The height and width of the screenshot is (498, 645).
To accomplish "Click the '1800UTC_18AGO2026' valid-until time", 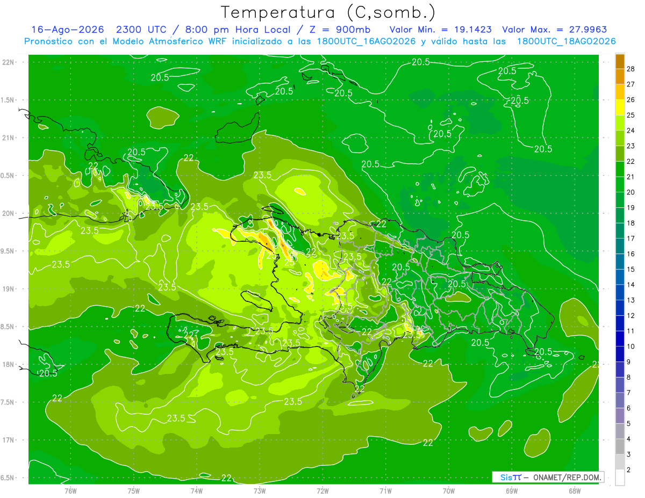I will click(567, 41).
